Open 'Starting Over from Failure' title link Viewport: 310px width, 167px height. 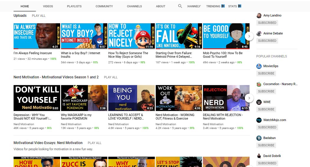click(x=174, y=55)
